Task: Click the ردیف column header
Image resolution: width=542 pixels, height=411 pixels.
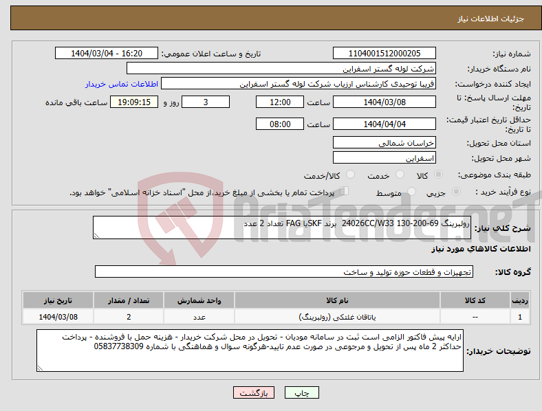Action: [x=520, y=300]
